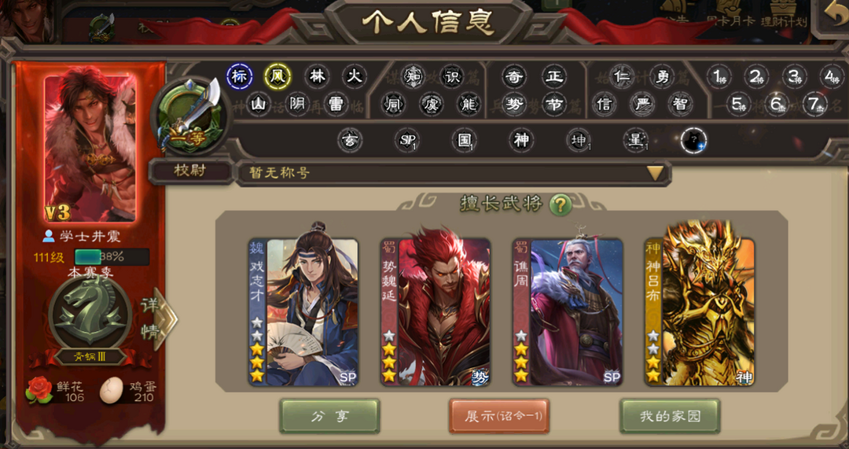Click the bronze horse rank emblem

pyautogui.click(x=90, y=314)
